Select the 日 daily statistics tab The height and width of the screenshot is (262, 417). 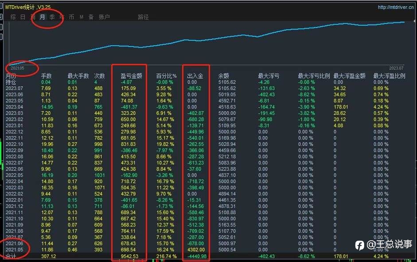click(23, 17)
